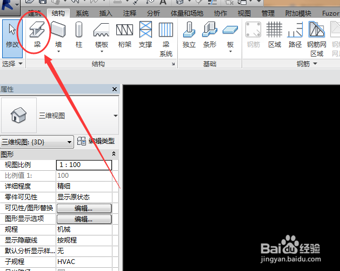This screenshot has width=340, height=271.
Task: Click the 三维视图 house thumbnail
Action: (18, 115)
